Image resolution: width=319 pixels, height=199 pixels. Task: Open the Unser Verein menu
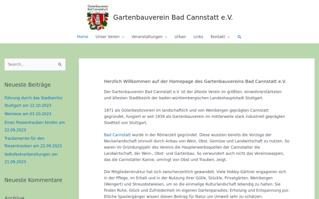click(x=107, y=37)
